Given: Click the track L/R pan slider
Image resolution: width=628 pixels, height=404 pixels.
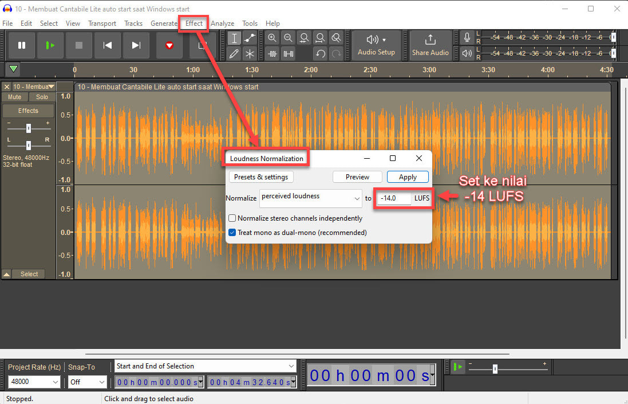Looking at the screenshot, I should pos(29,145).
